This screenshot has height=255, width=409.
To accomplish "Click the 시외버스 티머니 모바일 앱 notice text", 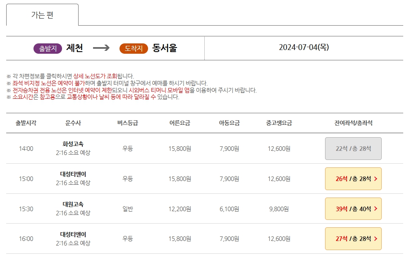I will coord(159,90).
